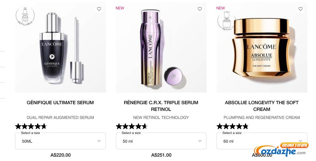Expand the 60 ml size dropdown

tap(262, 141)
